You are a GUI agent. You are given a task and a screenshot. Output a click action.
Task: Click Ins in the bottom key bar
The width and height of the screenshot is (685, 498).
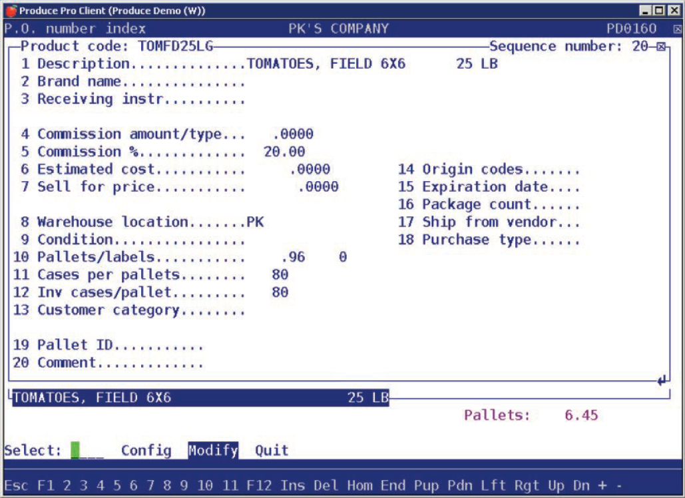[292, 485]
